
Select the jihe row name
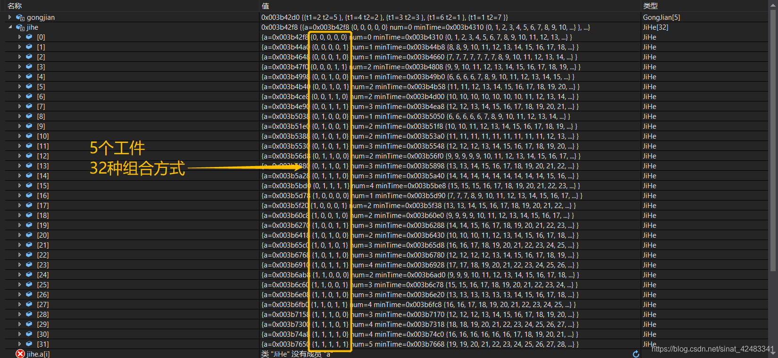click(x=33, y=27)
